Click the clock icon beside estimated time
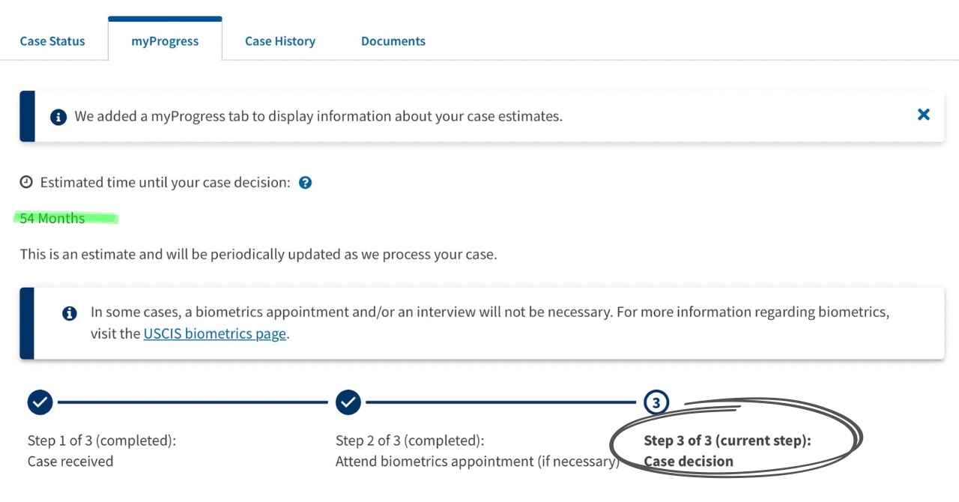Screen dimensions: 959x502 [26, 182]
